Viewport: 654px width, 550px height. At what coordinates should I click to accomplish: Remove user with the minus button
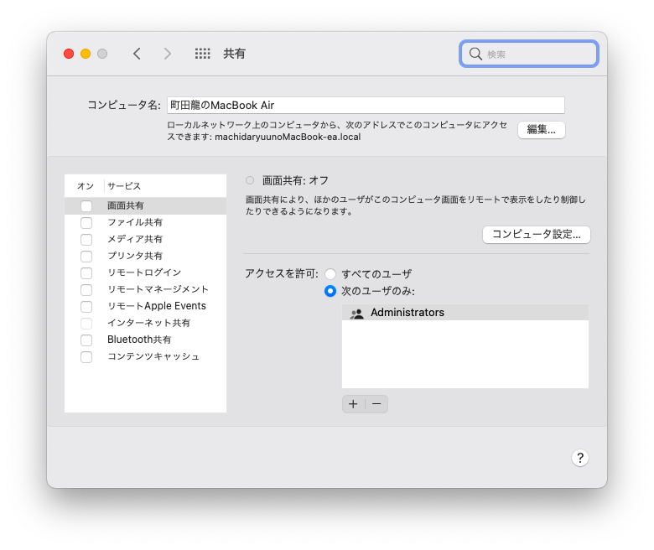coord(376,404)
